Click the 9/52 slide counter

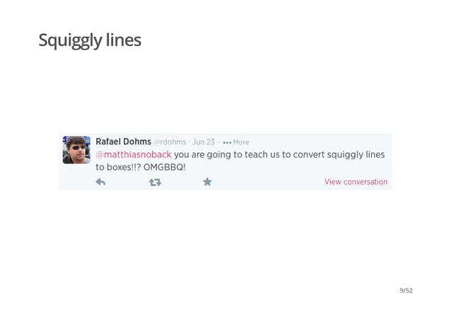tap(406, 291)
